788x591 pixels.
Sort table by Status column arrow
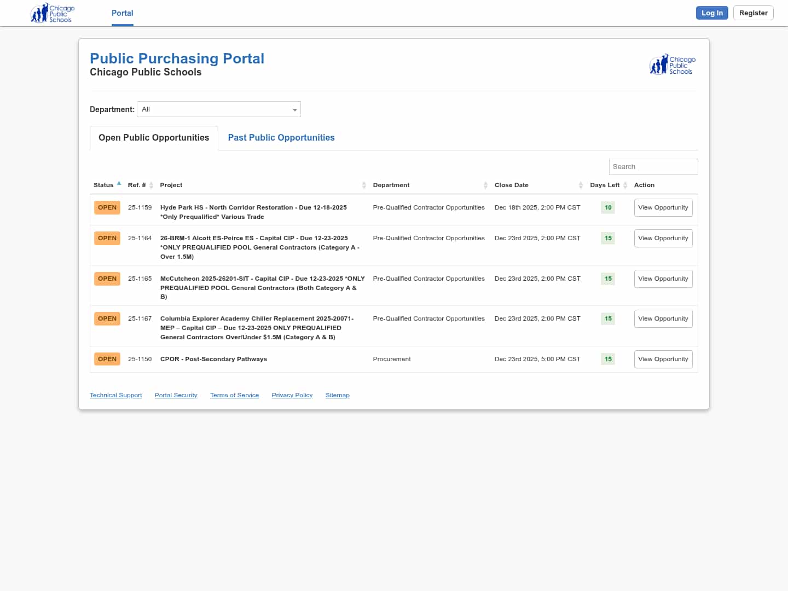tap(119, 184)
